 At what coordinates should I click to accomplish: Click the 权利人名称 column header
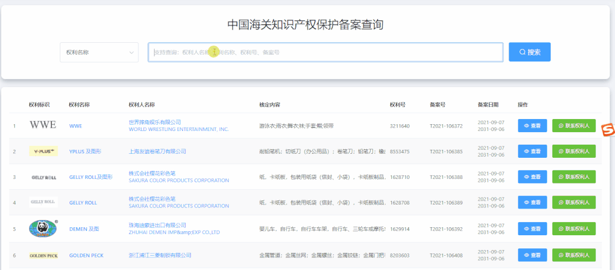coord(142,105)
